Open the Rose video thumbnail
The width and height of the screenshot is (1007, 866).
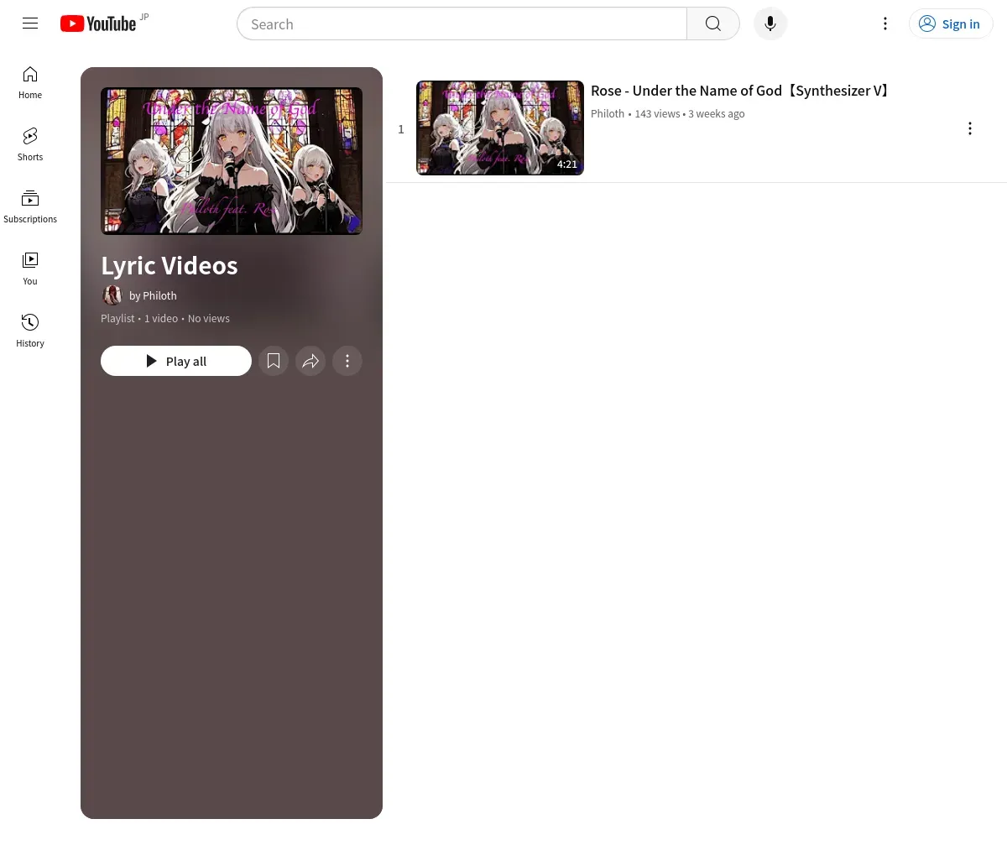pyautogui.click(x=500, y=128)
